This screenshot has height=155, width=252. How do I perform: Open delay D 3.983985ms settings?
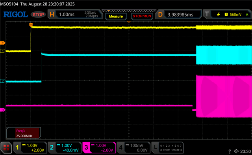[x=178, y=15]
